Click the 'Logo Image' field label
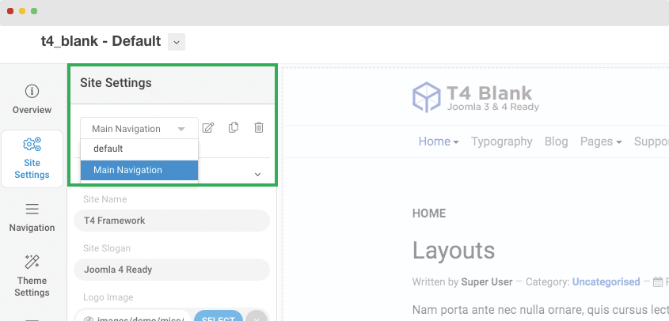The image size is (669, 321). (x=108, y=297)
